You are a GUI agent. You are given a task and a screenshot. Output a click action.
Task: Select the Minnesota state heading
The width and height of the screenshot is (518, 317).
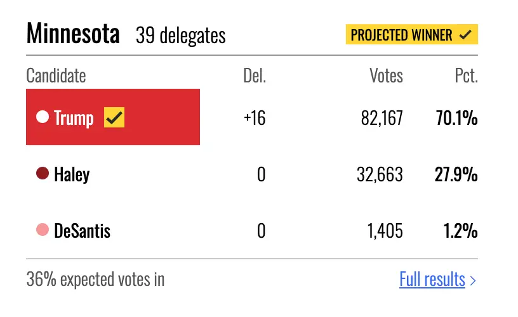(73, 34)
